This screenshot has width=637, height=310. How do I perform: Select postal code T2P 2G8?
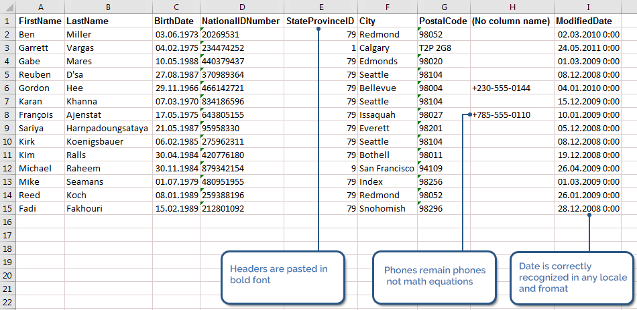tap(444, 48)
